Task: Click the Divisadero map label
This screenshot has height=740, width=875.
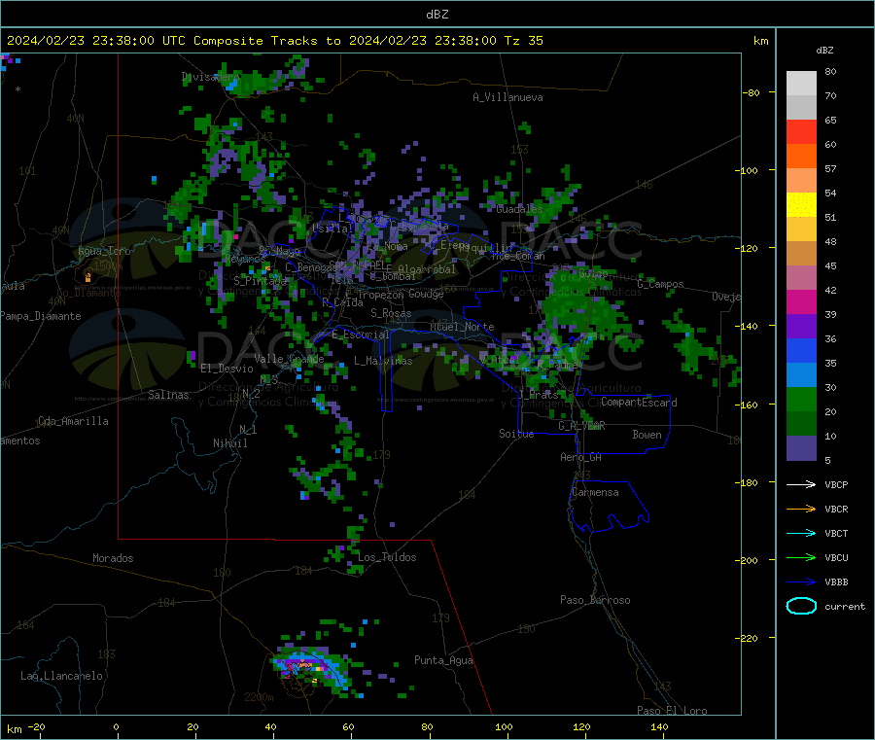Action: coord(210,77)
